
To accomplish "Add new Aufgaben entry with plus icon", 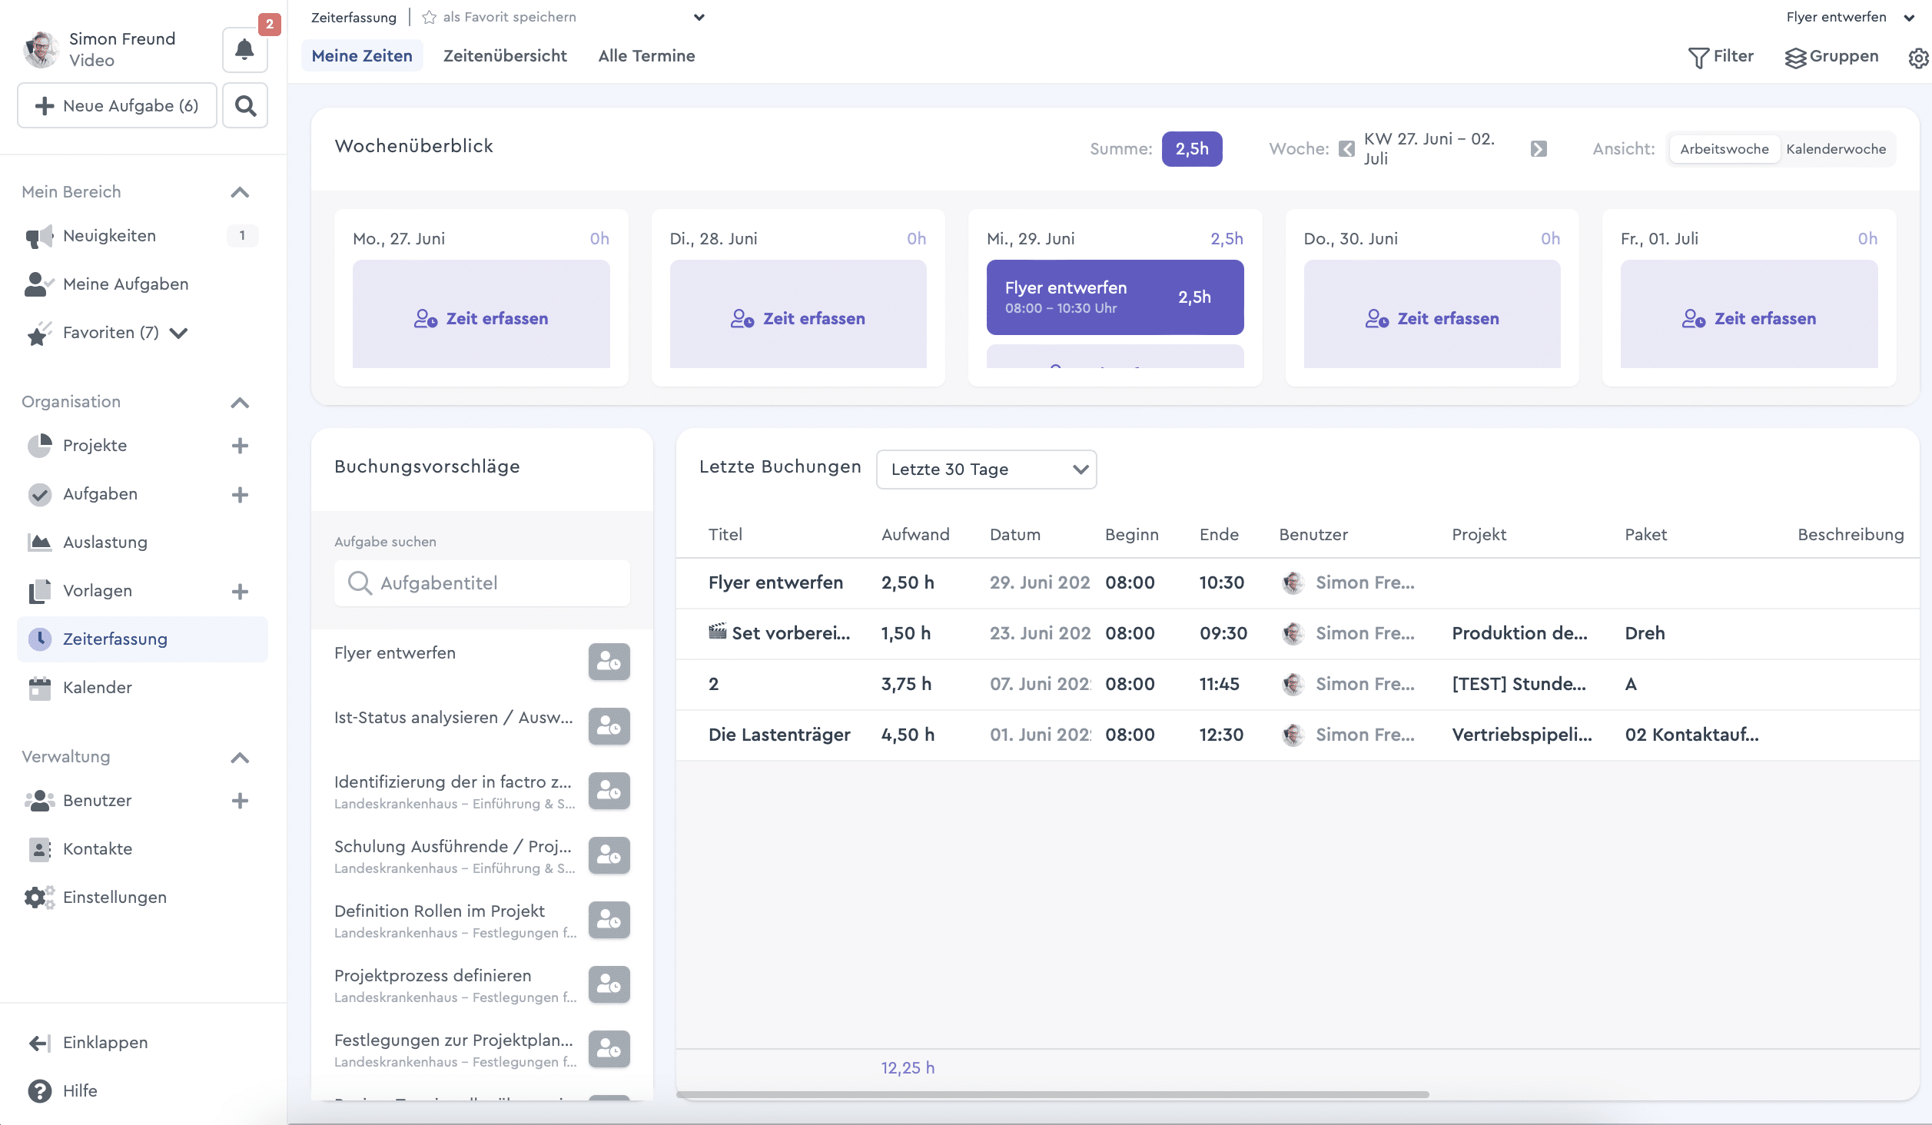I will click(x=240, y=494).
